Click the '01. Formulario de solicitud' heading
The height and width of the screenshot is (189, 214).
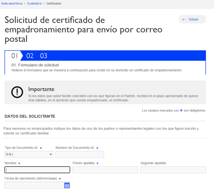(35, 65)
